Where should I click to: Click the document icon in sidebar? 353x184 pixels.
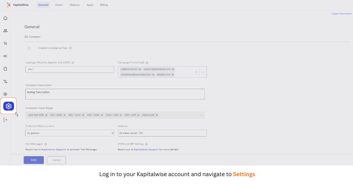coord(5,69)
